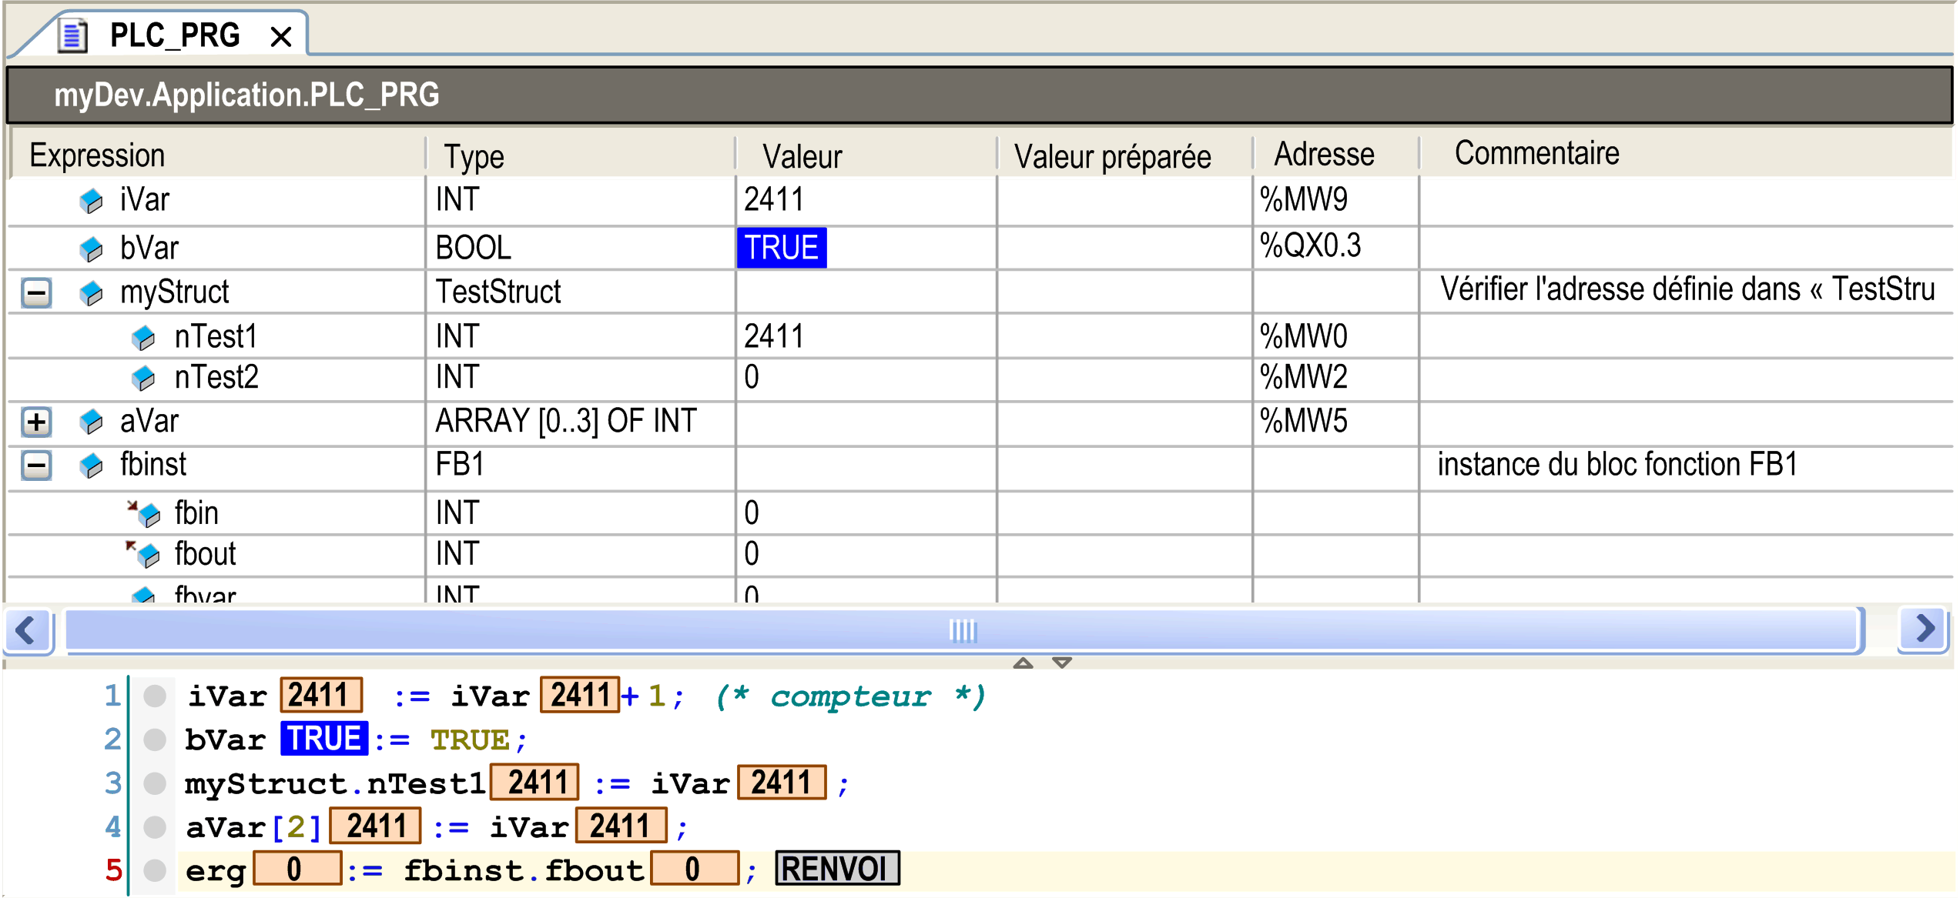1960x898 pixels.
Task: Click the horizontal scrollbar right arrow
Action: pyautogui.click(x=1924, y=629)
